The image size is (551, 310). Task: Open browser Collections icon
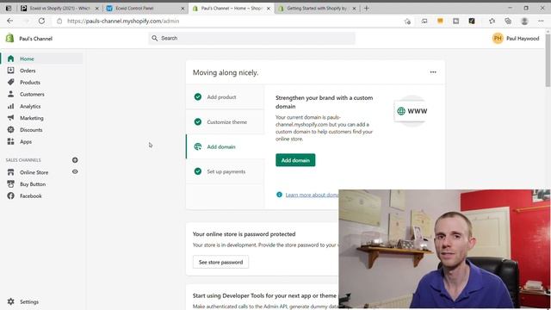[x=508, y=21]
